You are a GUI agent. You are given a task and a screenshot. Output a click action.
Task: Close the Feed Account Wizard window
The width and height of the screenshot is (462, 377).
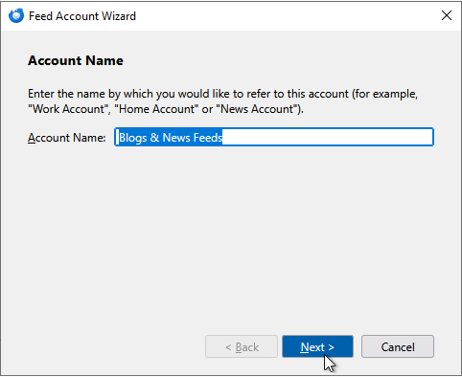coord(447,15)
